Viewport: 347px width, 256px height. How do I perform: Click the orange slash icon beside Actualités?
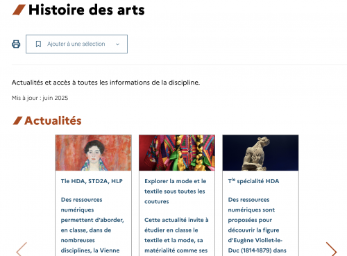(x=17, y=121)
